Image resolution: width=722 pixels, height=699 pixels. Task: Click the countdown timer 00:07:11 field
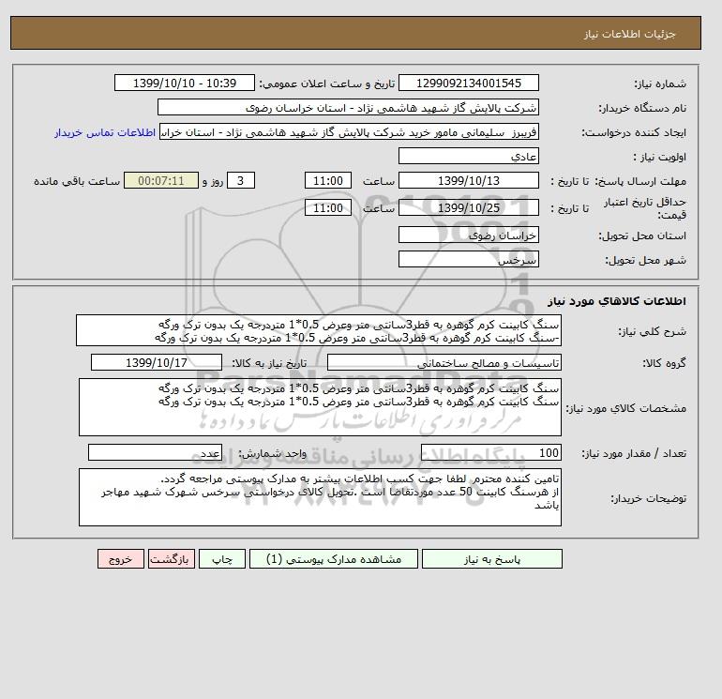[161, 181]
